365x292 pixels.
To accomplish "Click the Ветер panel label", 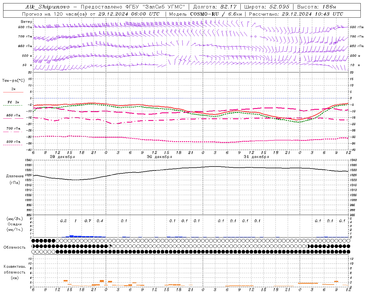I will coord(27,22).
